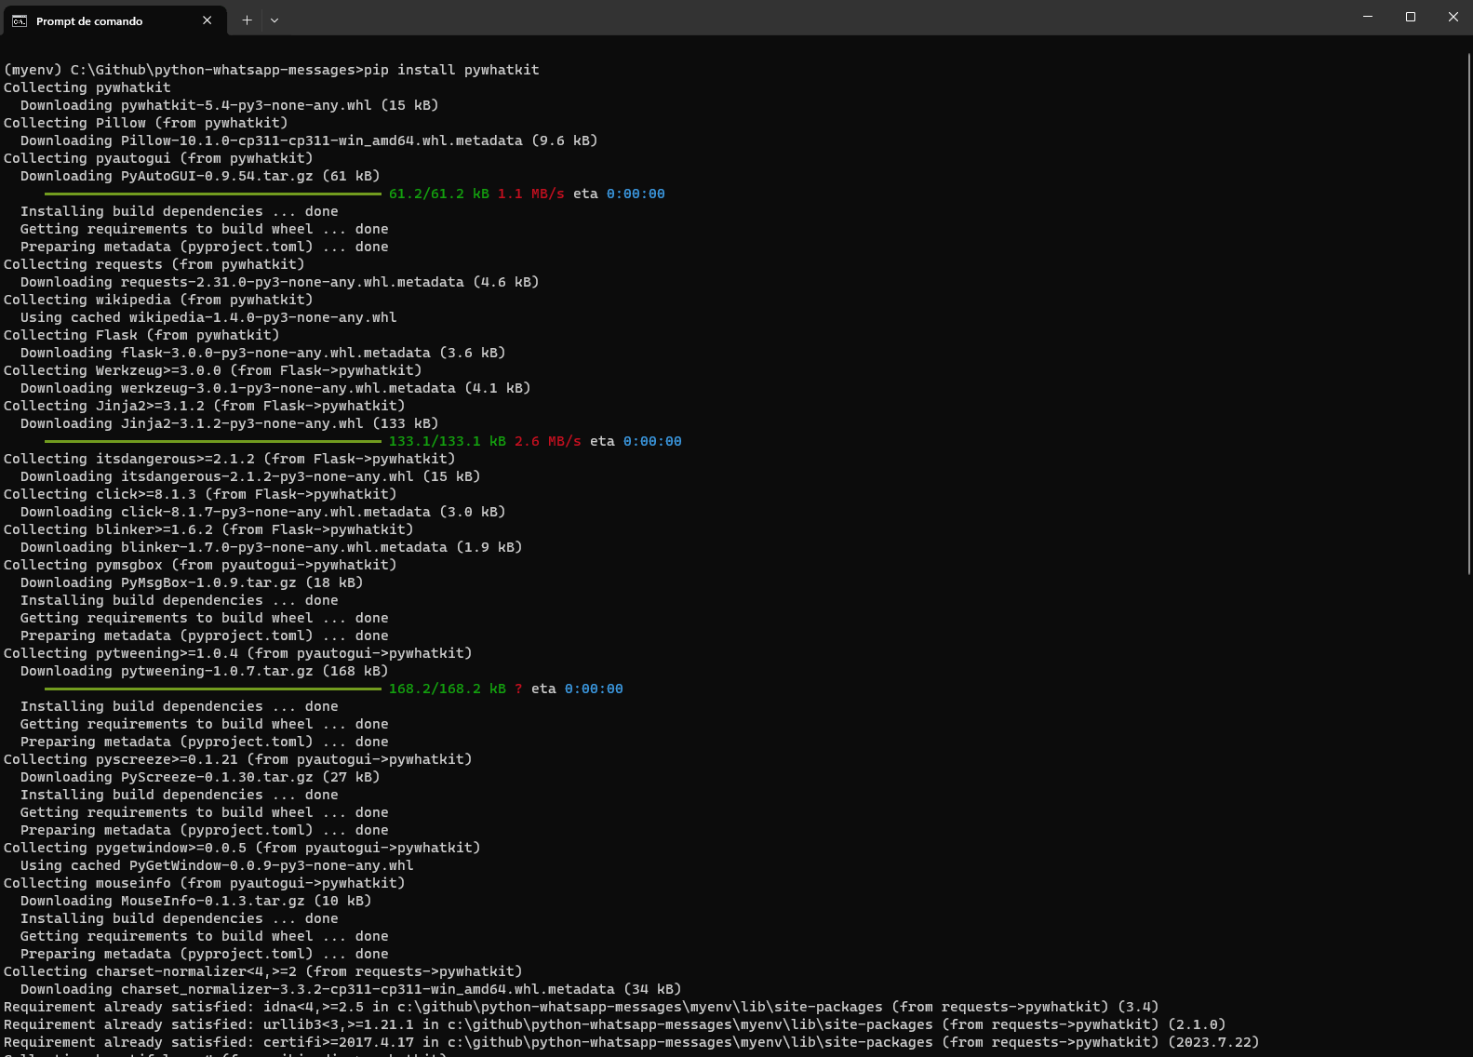Image resolution: width=1473 pixels, height=1057 pixels.
Task: Click 'Downloading blinker-1.7.0' line
Action: pyautogui.click(x=271, y=547)
